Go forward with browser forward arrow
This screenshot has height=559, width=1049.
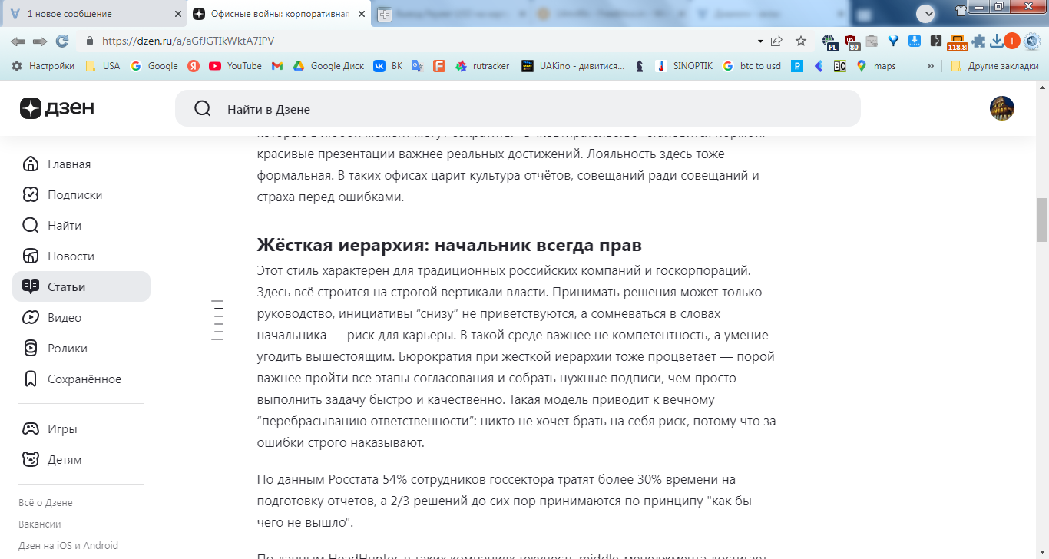[40, 41]
